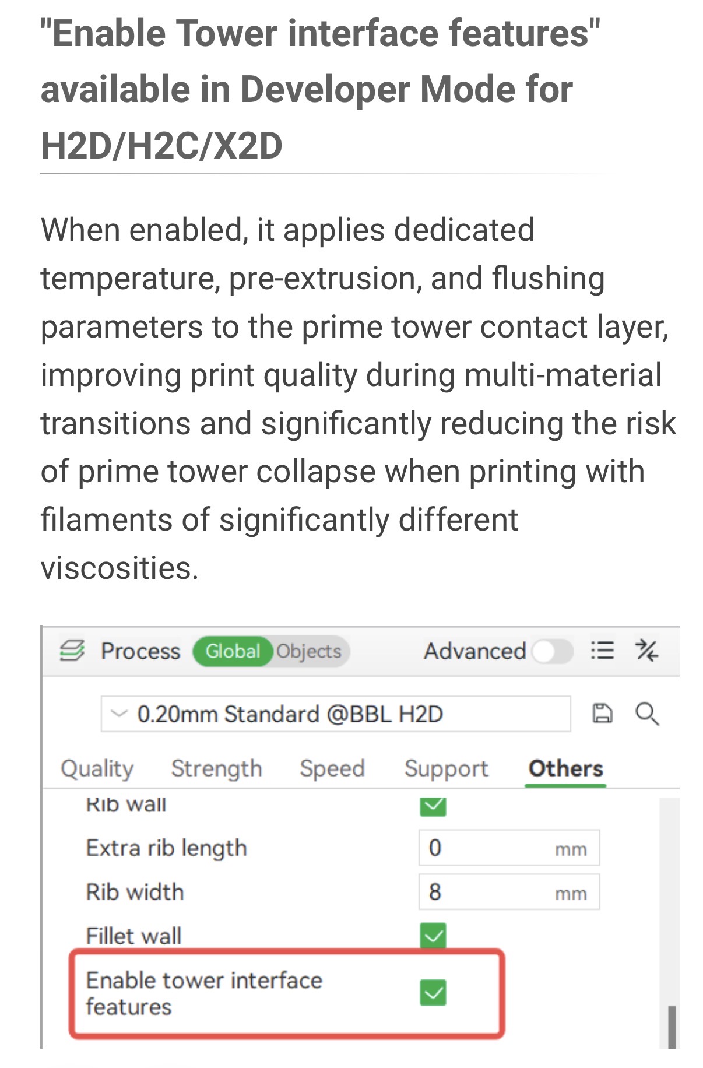Click the Extra rib length input field
The image size is (703, 1068).
[x=509, y=848]
